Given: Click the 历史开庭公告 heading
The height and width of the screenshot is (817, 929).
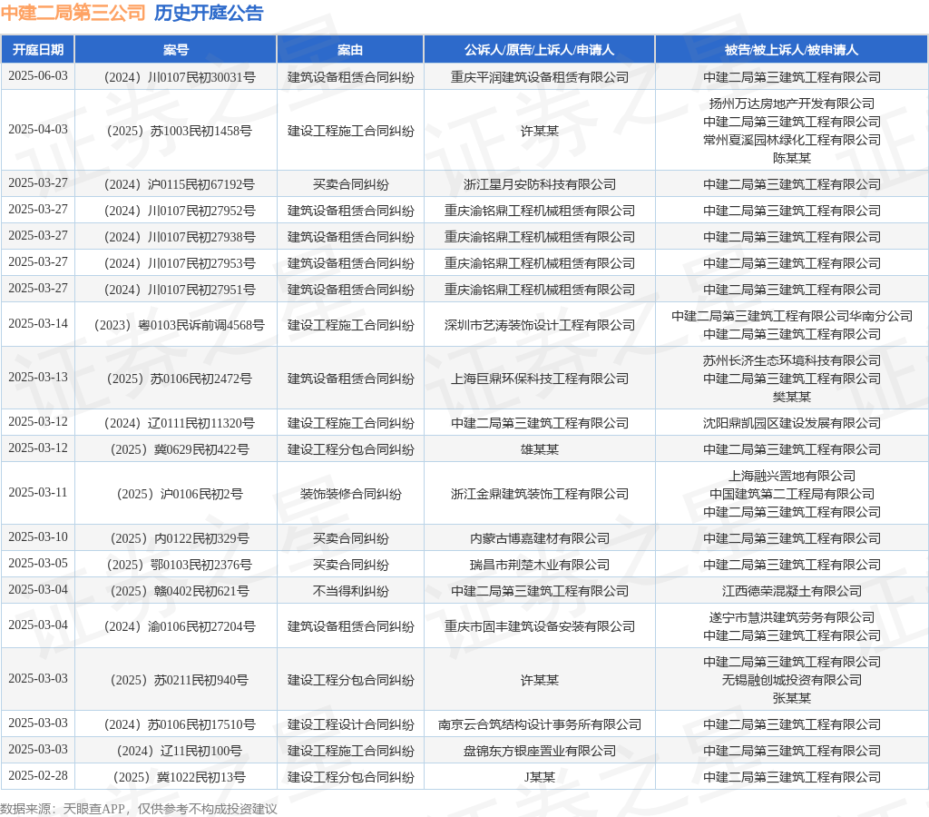Looking at the screenshot, I should 209,13.
